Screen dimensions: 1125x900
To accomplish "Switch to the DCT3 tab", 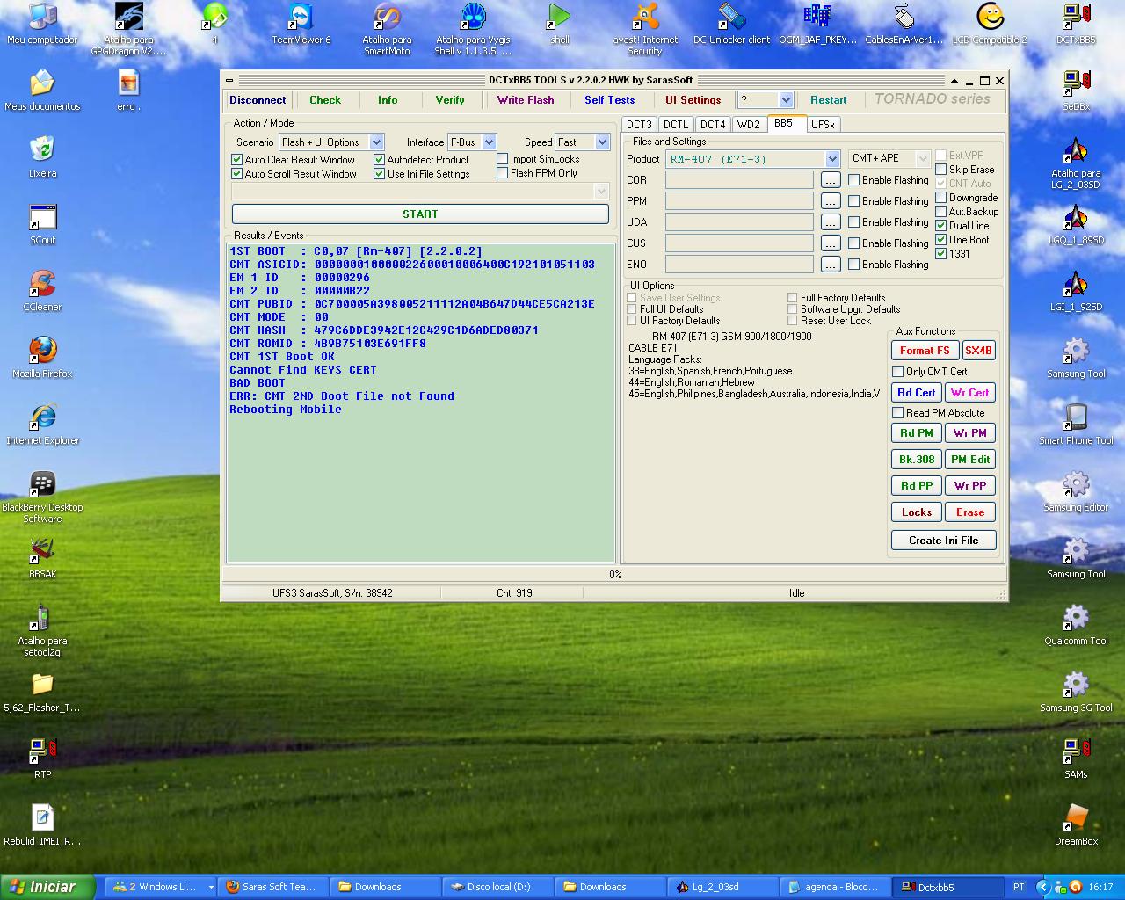I will pos(639,125).
